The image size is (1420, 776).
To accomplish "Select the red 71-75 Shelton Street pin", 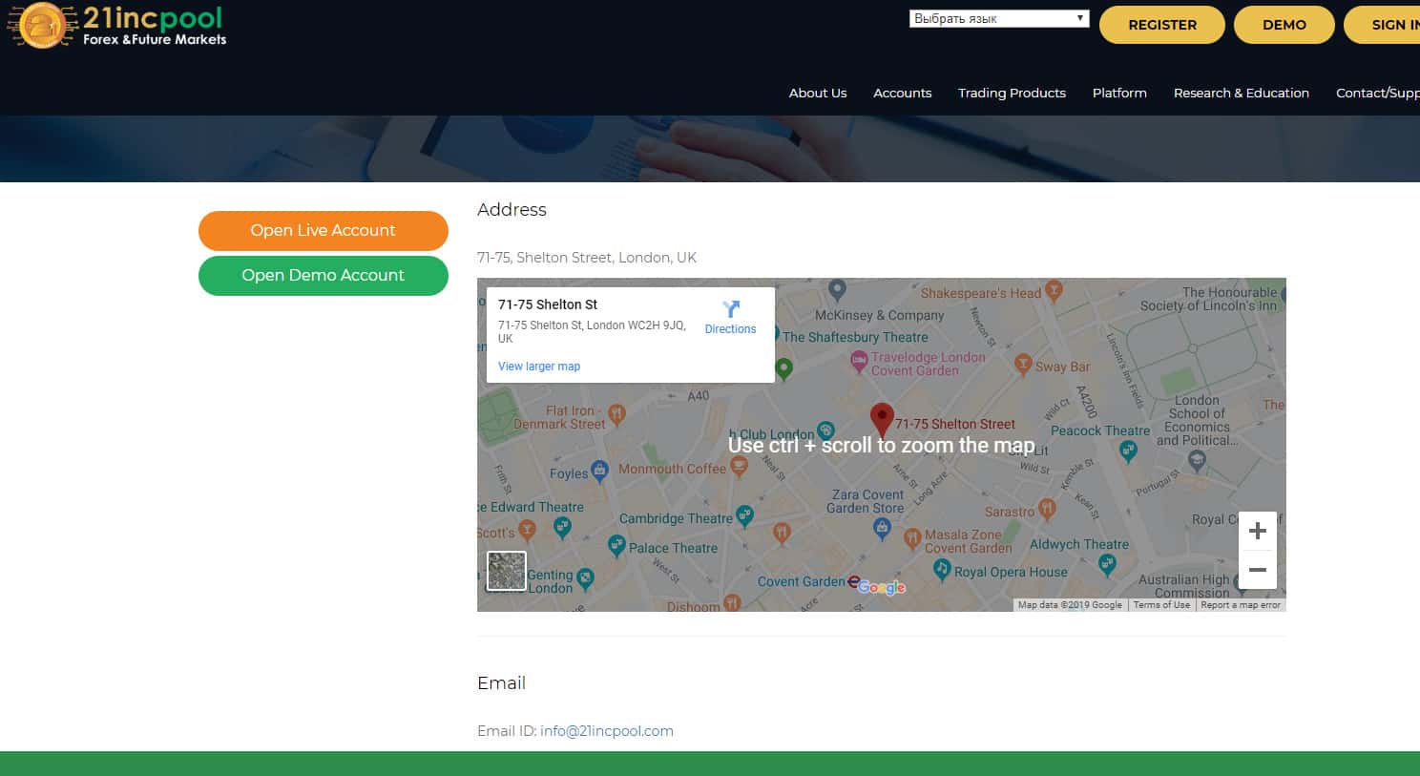I will coord(882,419).
